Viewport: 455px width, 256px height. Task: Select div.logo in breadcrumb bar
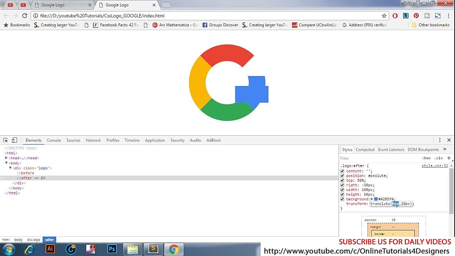coord(33,240)
